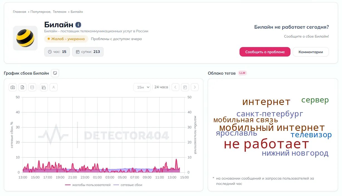Screen dimensions: 342x196
Task: Click the Облако тегов heading
Action: click(222, 73)
